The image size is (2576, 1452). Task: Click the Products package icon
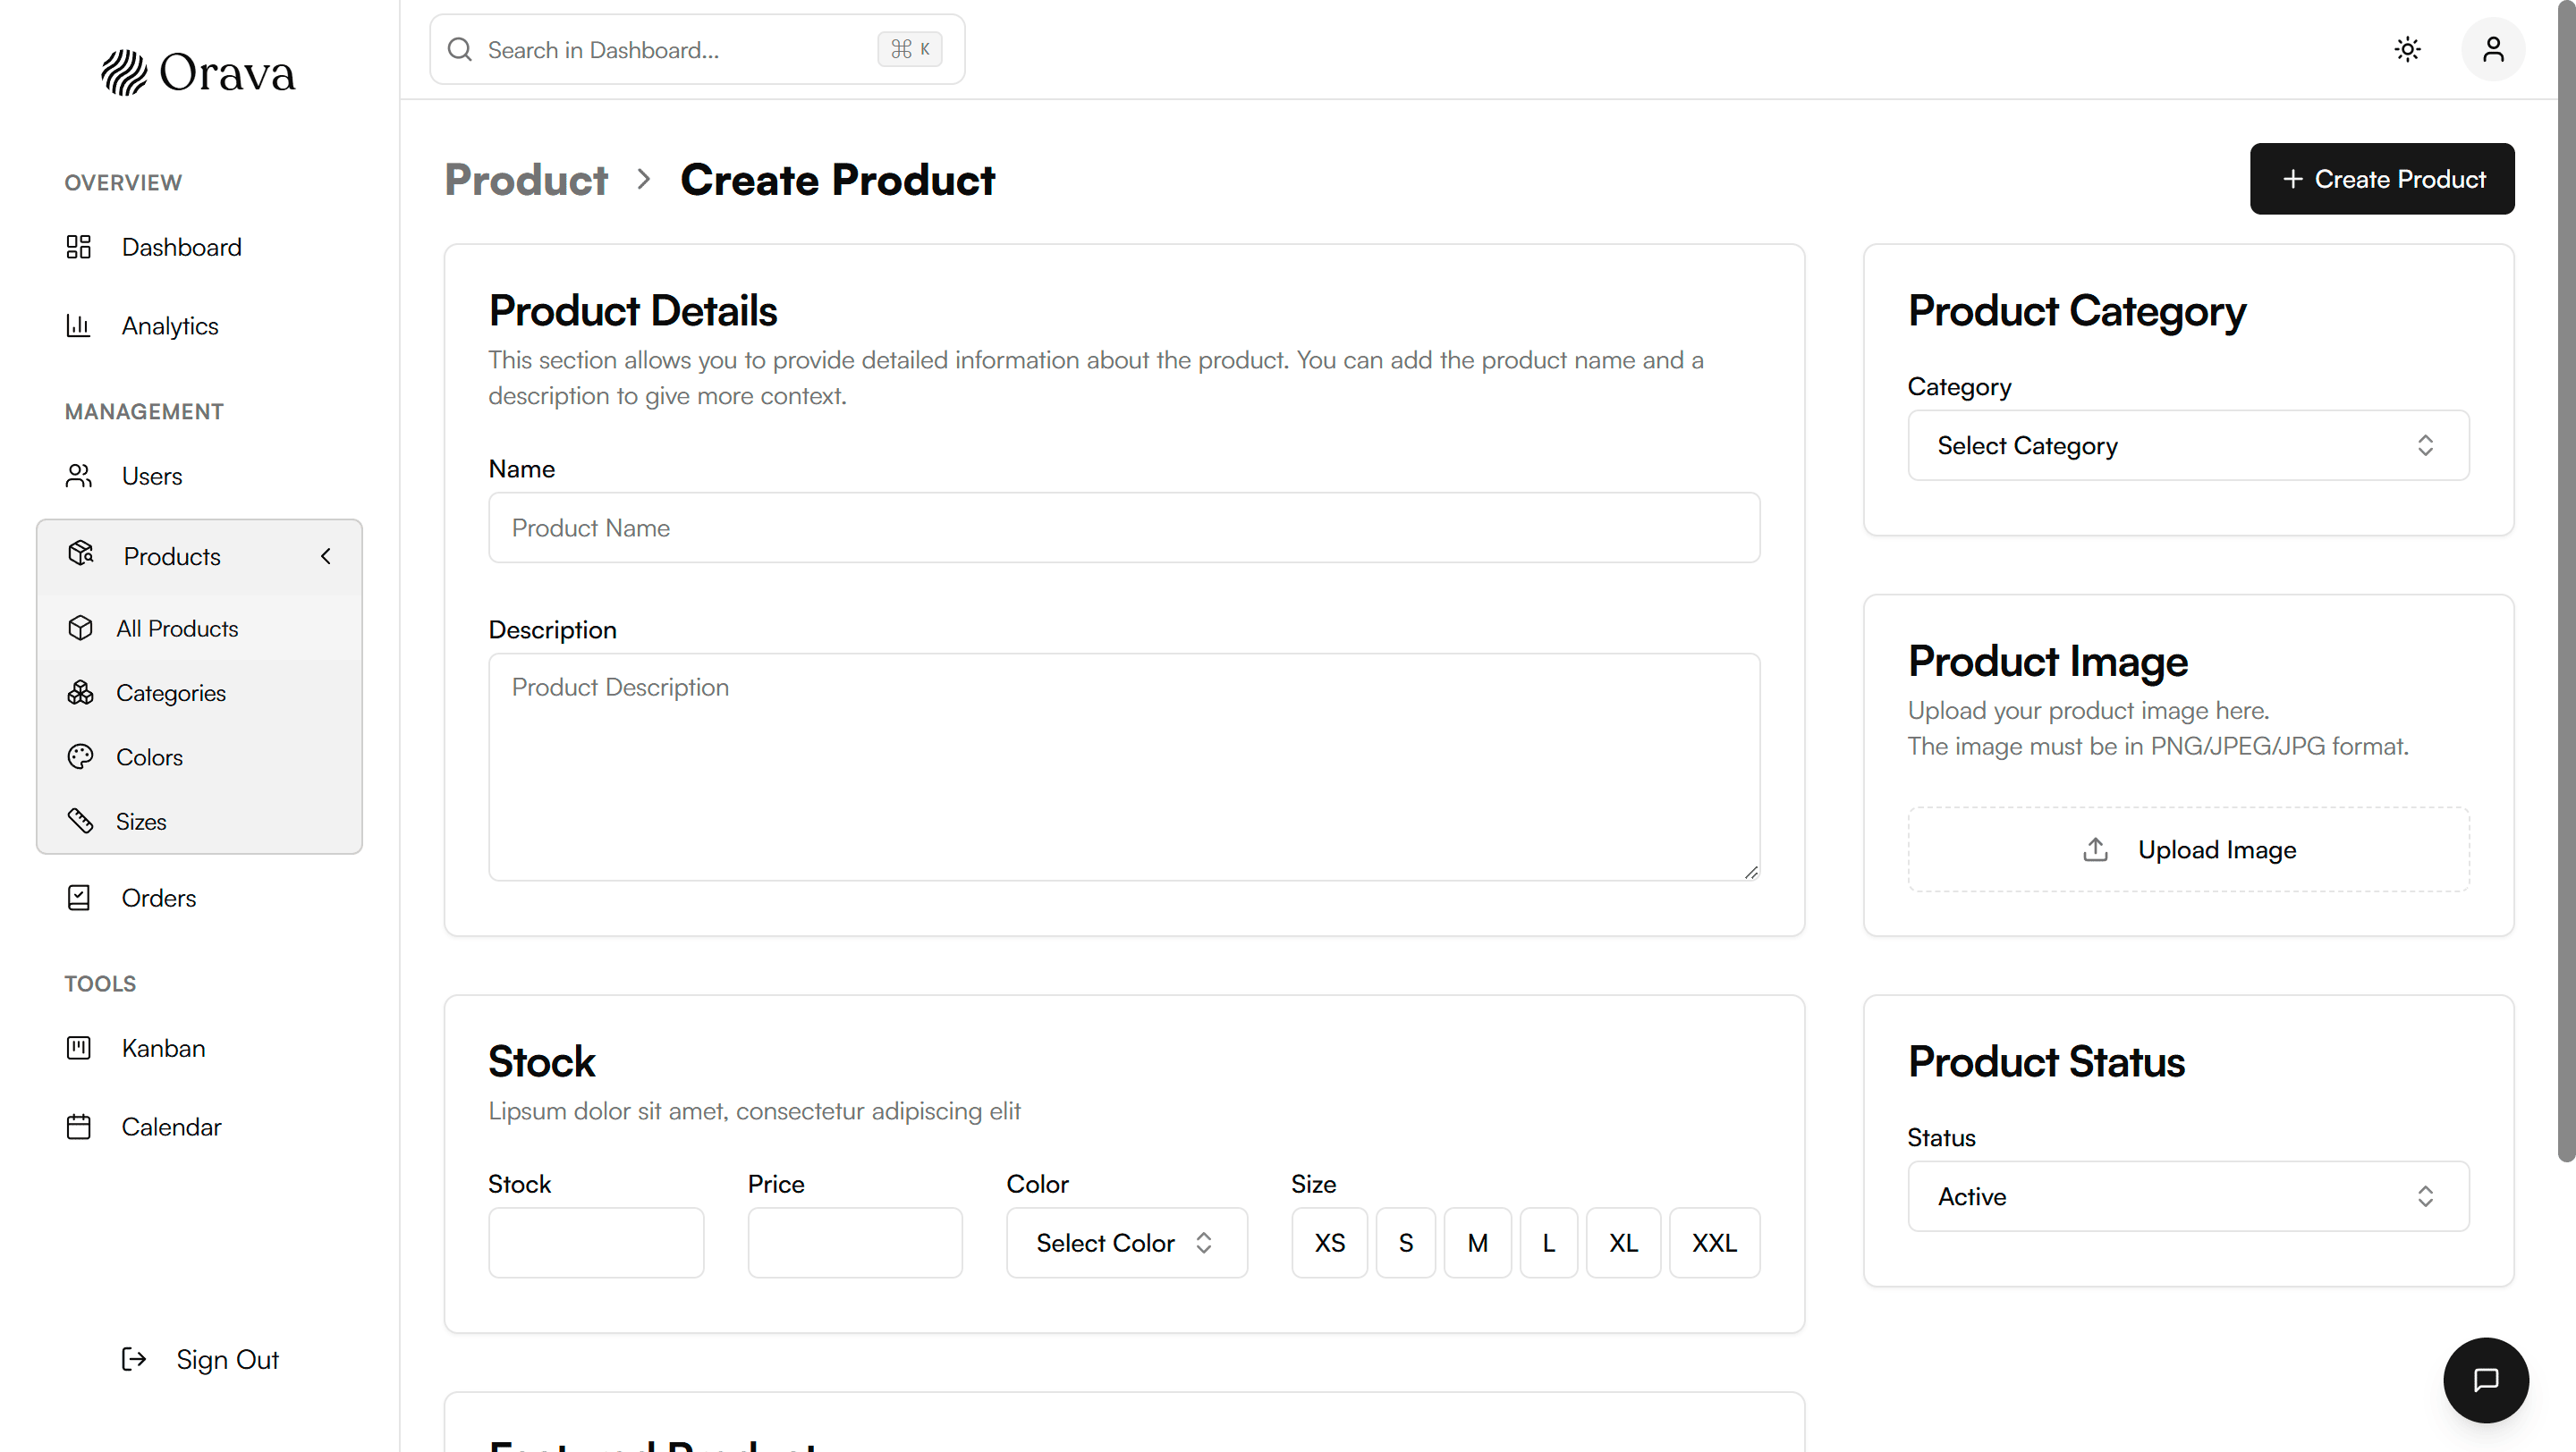click(81, 553)
